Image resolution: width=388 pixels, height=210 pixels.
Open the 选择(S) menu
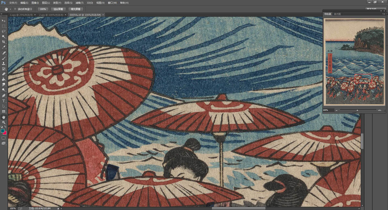click(x=68, y=3)
